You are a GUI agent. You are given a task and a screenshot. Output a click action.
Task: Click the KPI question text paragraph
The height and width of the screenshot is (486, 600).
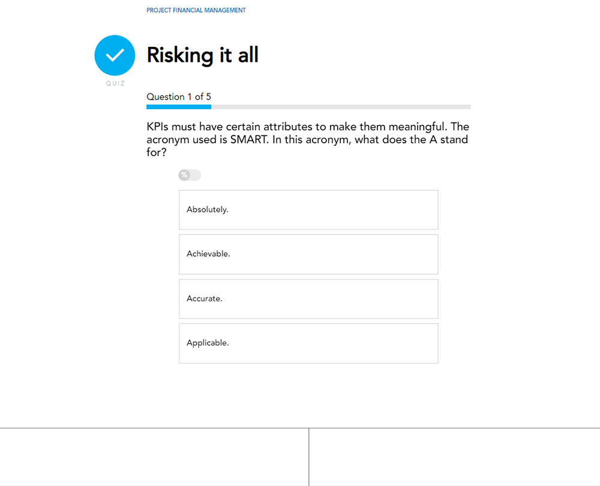click(x=307, y=140)
